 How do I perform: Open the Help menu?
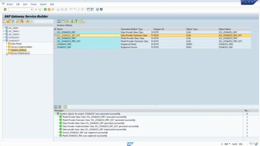pyautogui.click(x=52, y=4)
